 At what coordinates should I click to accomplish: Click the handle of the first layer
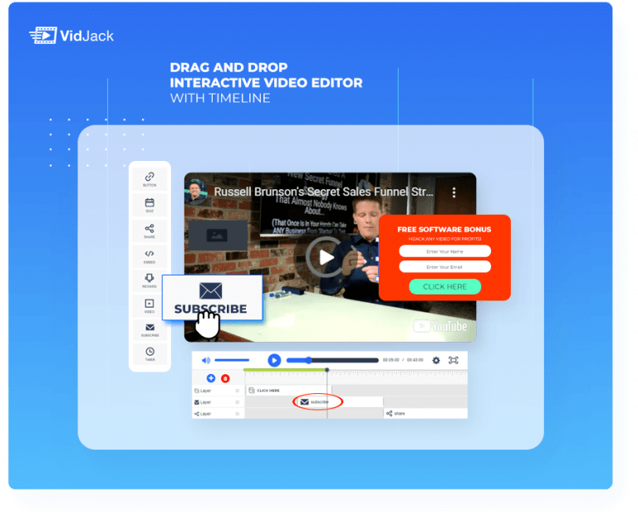point(238,391)
